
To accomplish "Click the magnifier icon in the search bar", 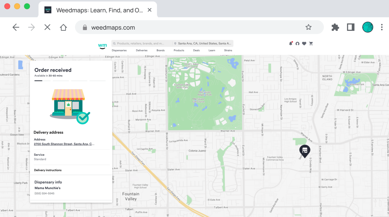I will coord(115,43).
